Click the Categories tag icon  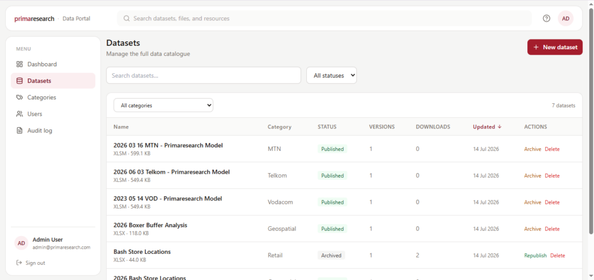pos(20,98)
